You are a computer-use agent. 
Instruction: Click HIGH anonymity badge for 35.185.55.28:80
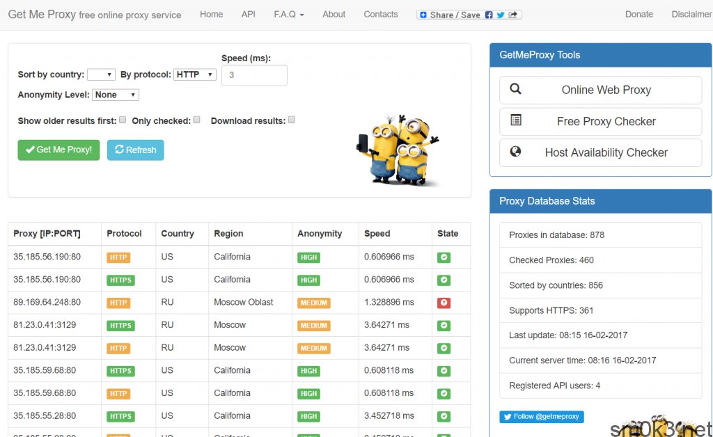pos(308,417)
